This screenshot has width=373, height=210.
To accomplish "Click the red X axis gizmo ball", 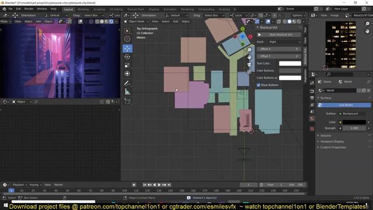I will tap(250, 36).
